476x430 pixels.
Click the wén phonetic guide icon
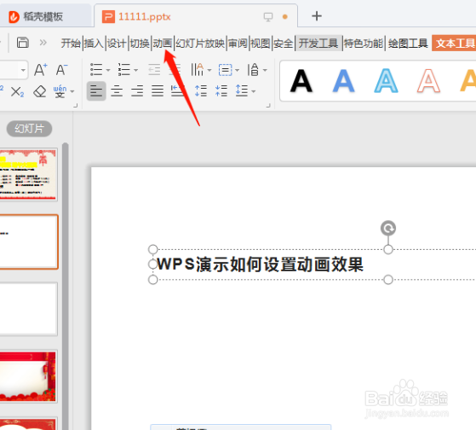tap(60, 91)
